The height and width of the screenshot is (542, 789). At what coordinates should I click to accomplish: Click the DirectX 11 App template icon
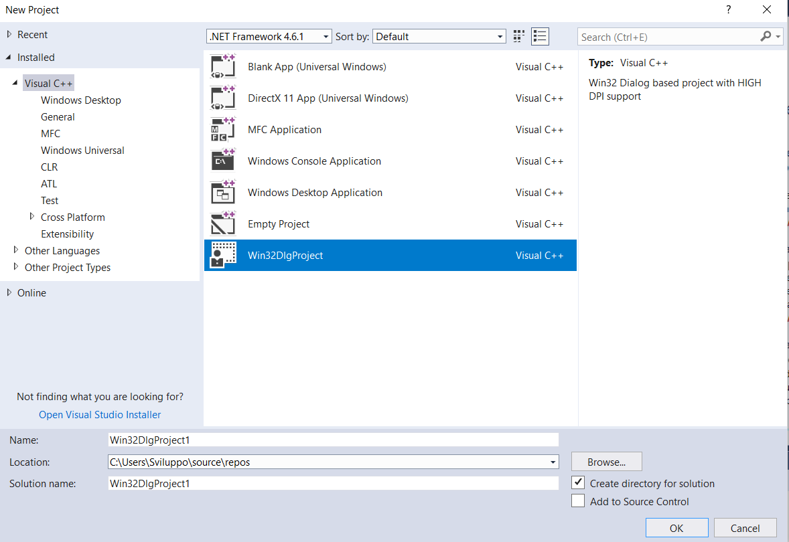(222, 98)
